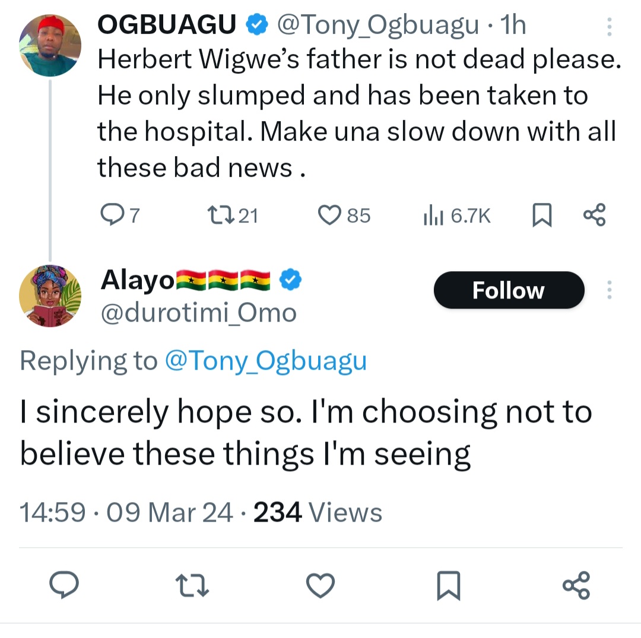Open the 14:59 · 09 Mar 24 timestamp
Image resolution: width=641 pixels, height=638 pixels.
coord(126,512)
